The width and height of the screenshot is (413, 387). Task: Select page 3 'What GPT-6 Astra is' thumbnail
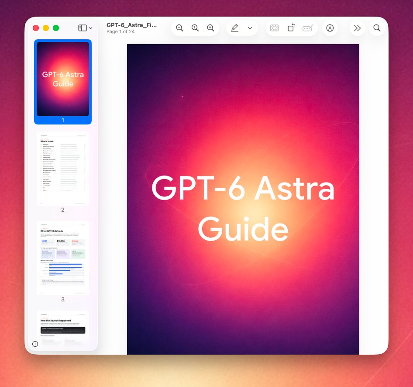tap(63, 258)
